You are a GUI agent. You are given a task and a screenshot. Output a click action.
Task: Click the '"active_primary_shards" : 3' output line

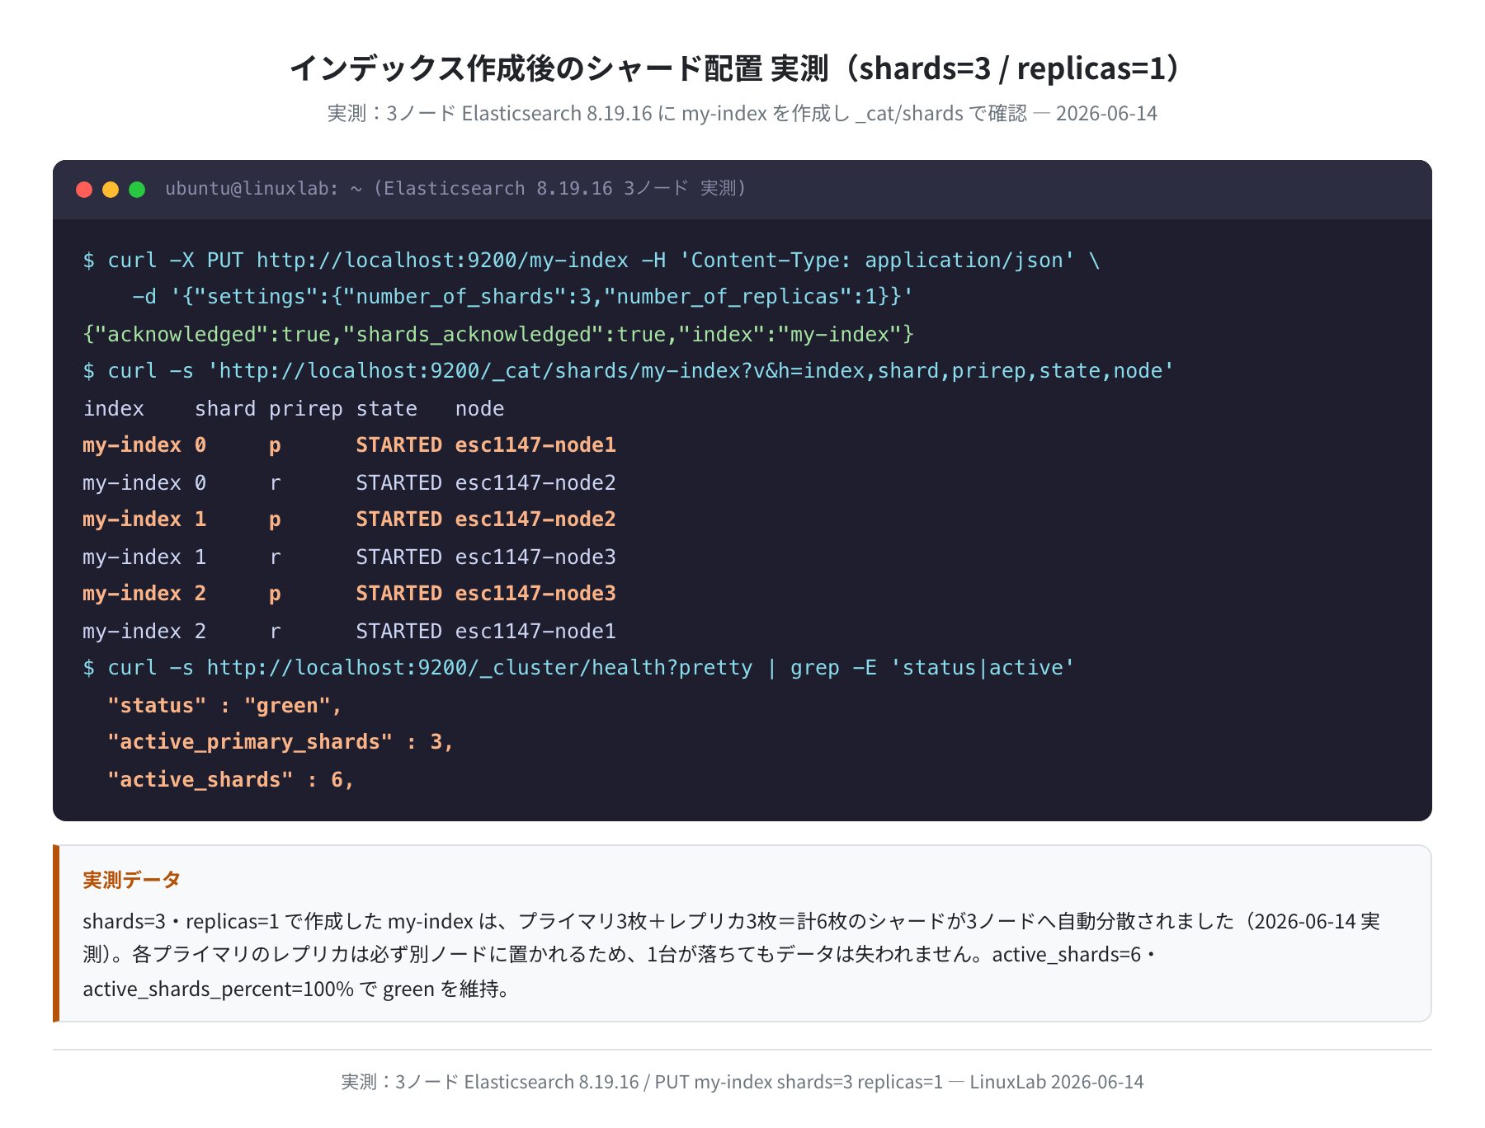click(280, 742)
